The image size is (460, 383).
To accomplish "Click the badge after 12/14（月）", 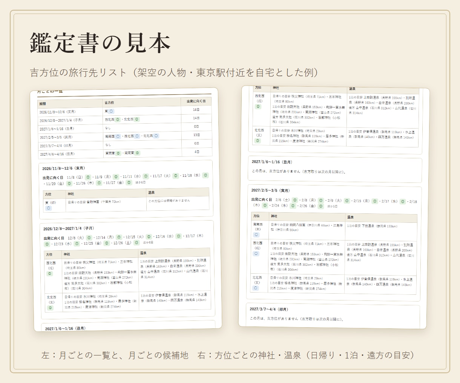I will pos(119,237).
